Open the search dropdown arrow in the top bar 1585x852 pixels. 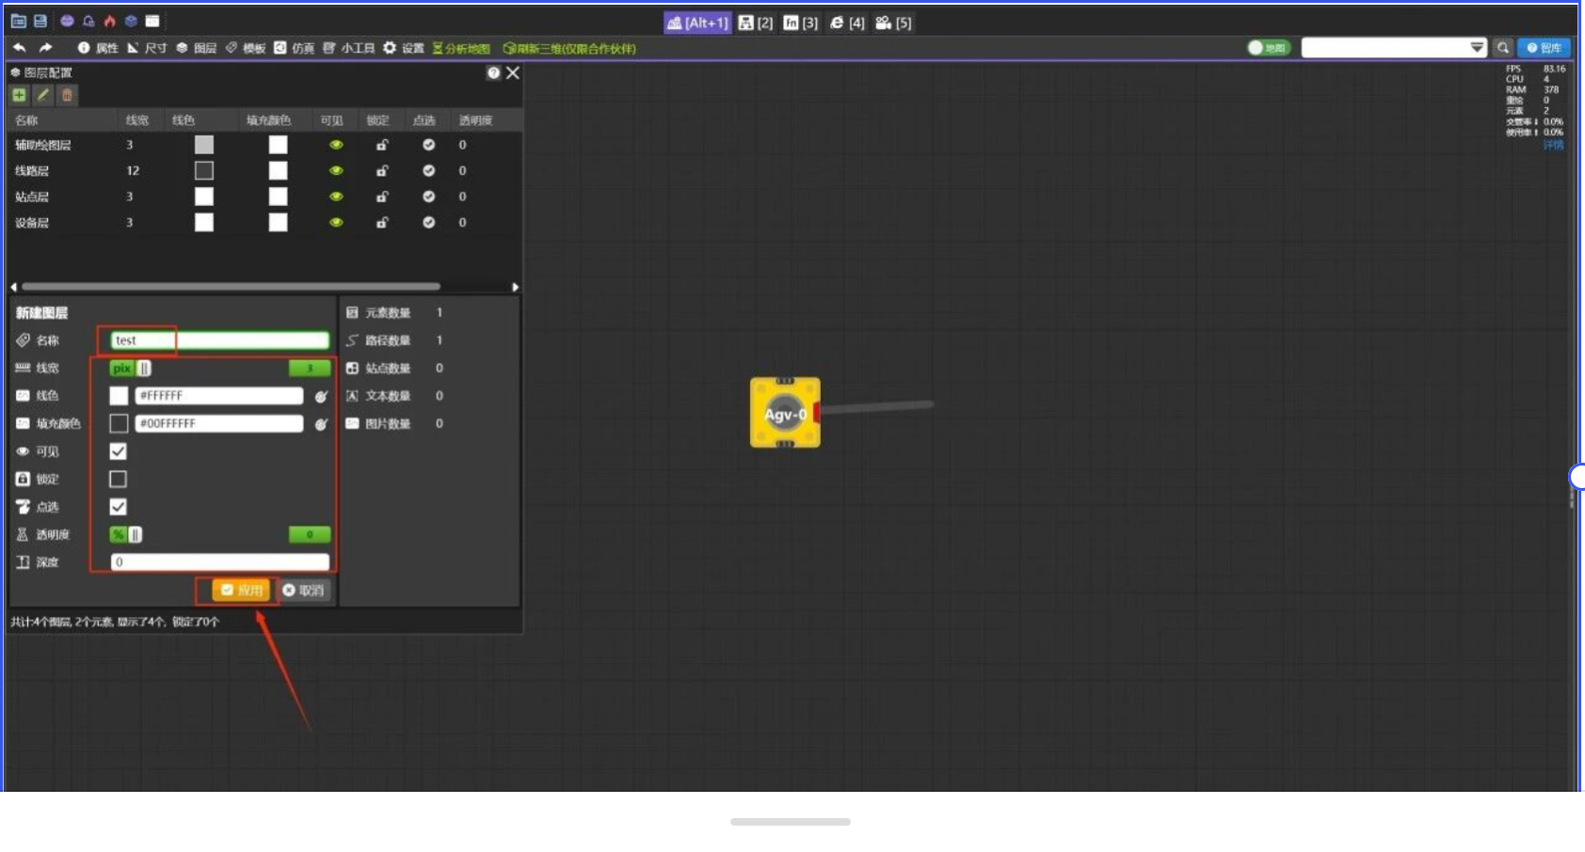[x=1477, y=48]
